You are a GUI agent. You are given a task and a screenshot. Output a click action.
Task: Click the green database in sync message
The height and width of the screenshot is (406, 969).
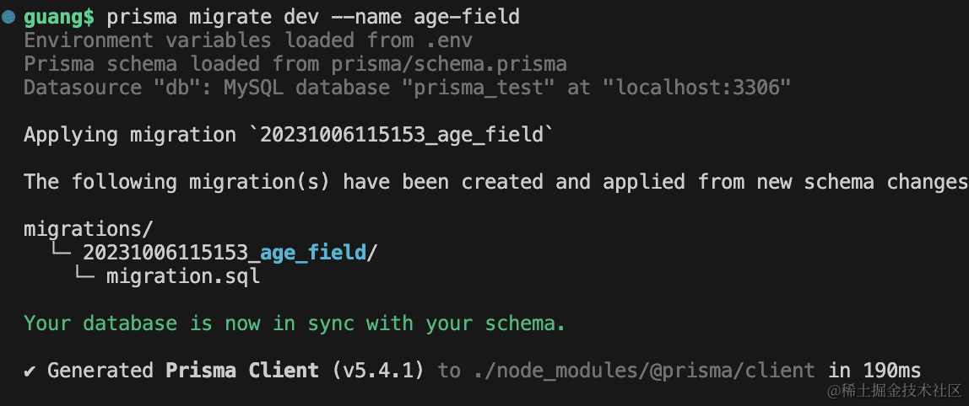coord(295,323)
